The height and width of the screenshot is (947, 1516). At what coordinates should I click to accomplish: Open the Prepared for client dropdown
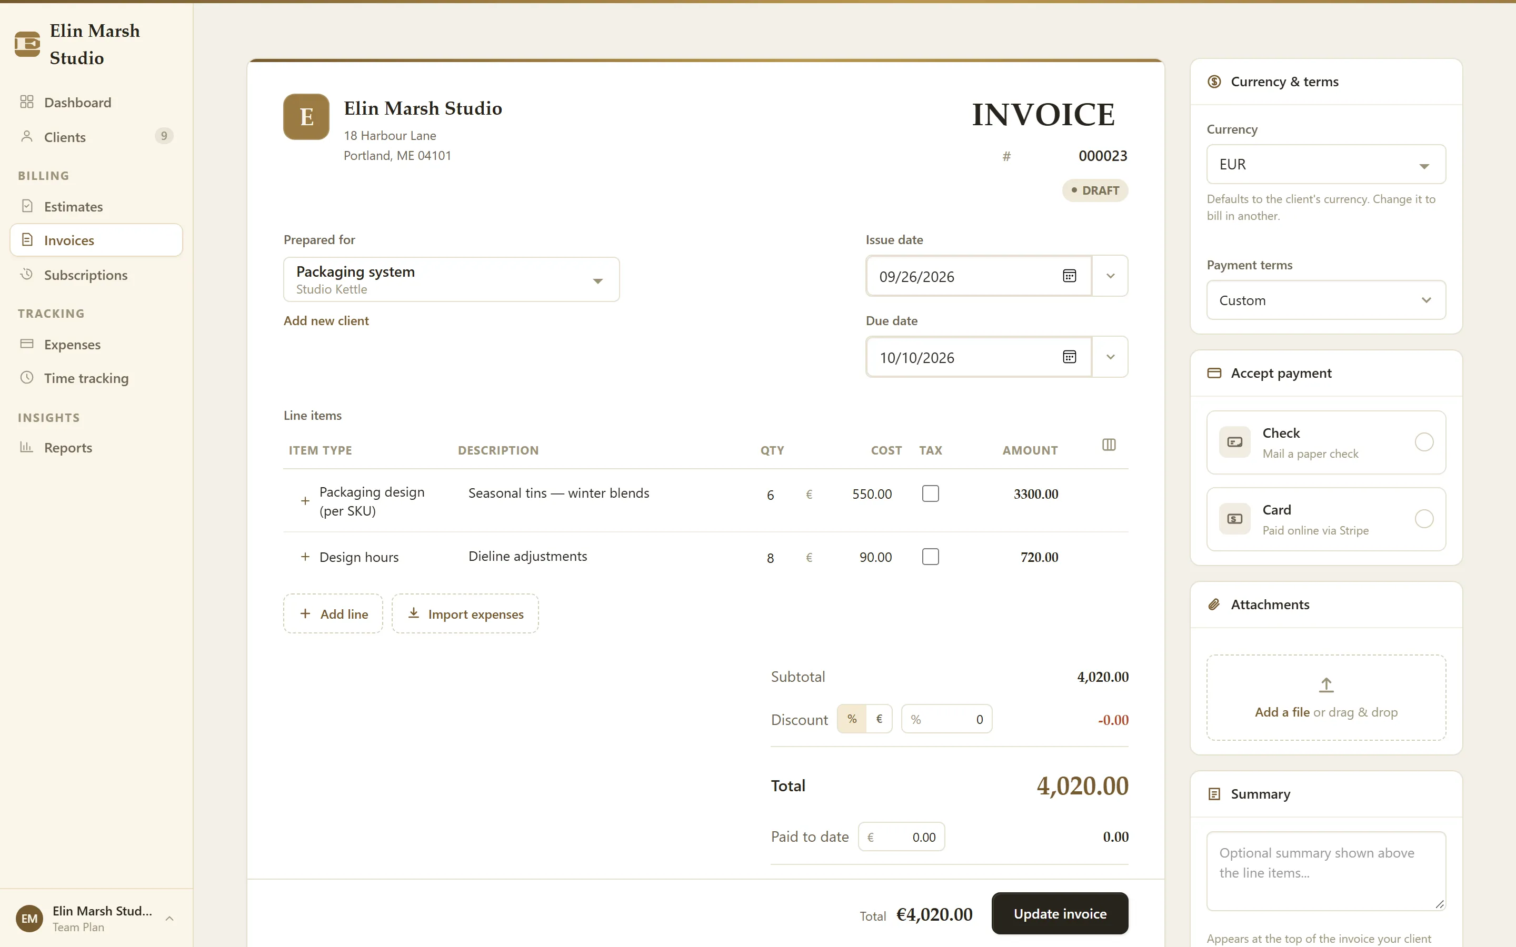click(451, 279)
